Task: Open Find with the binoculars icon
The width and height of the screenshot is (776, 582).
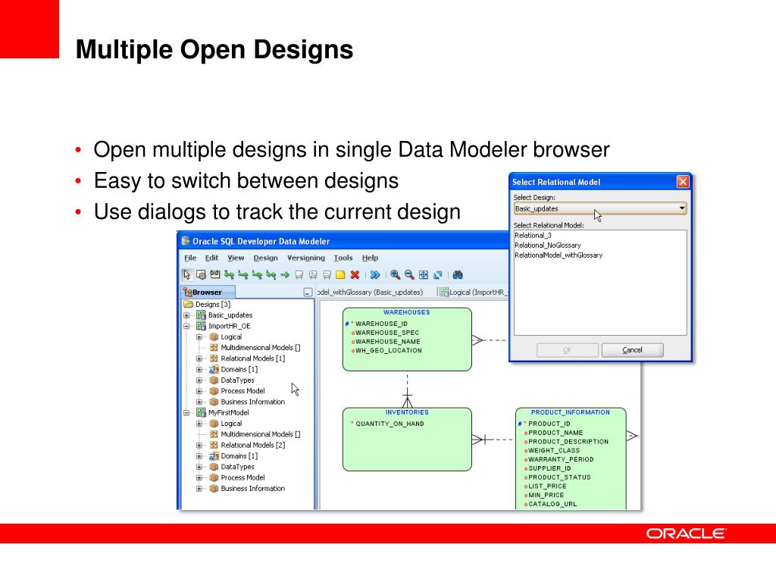Action: pyautogui.click(x=458, y=274)
